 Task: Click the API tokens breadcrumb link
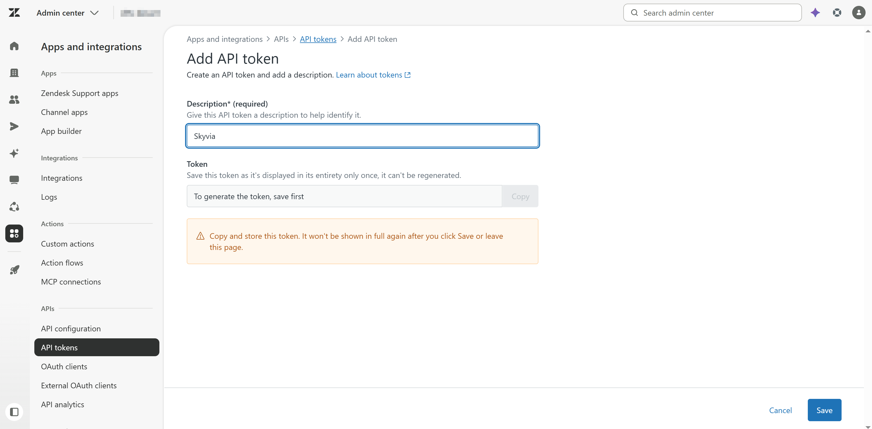[x=318, y=39]
